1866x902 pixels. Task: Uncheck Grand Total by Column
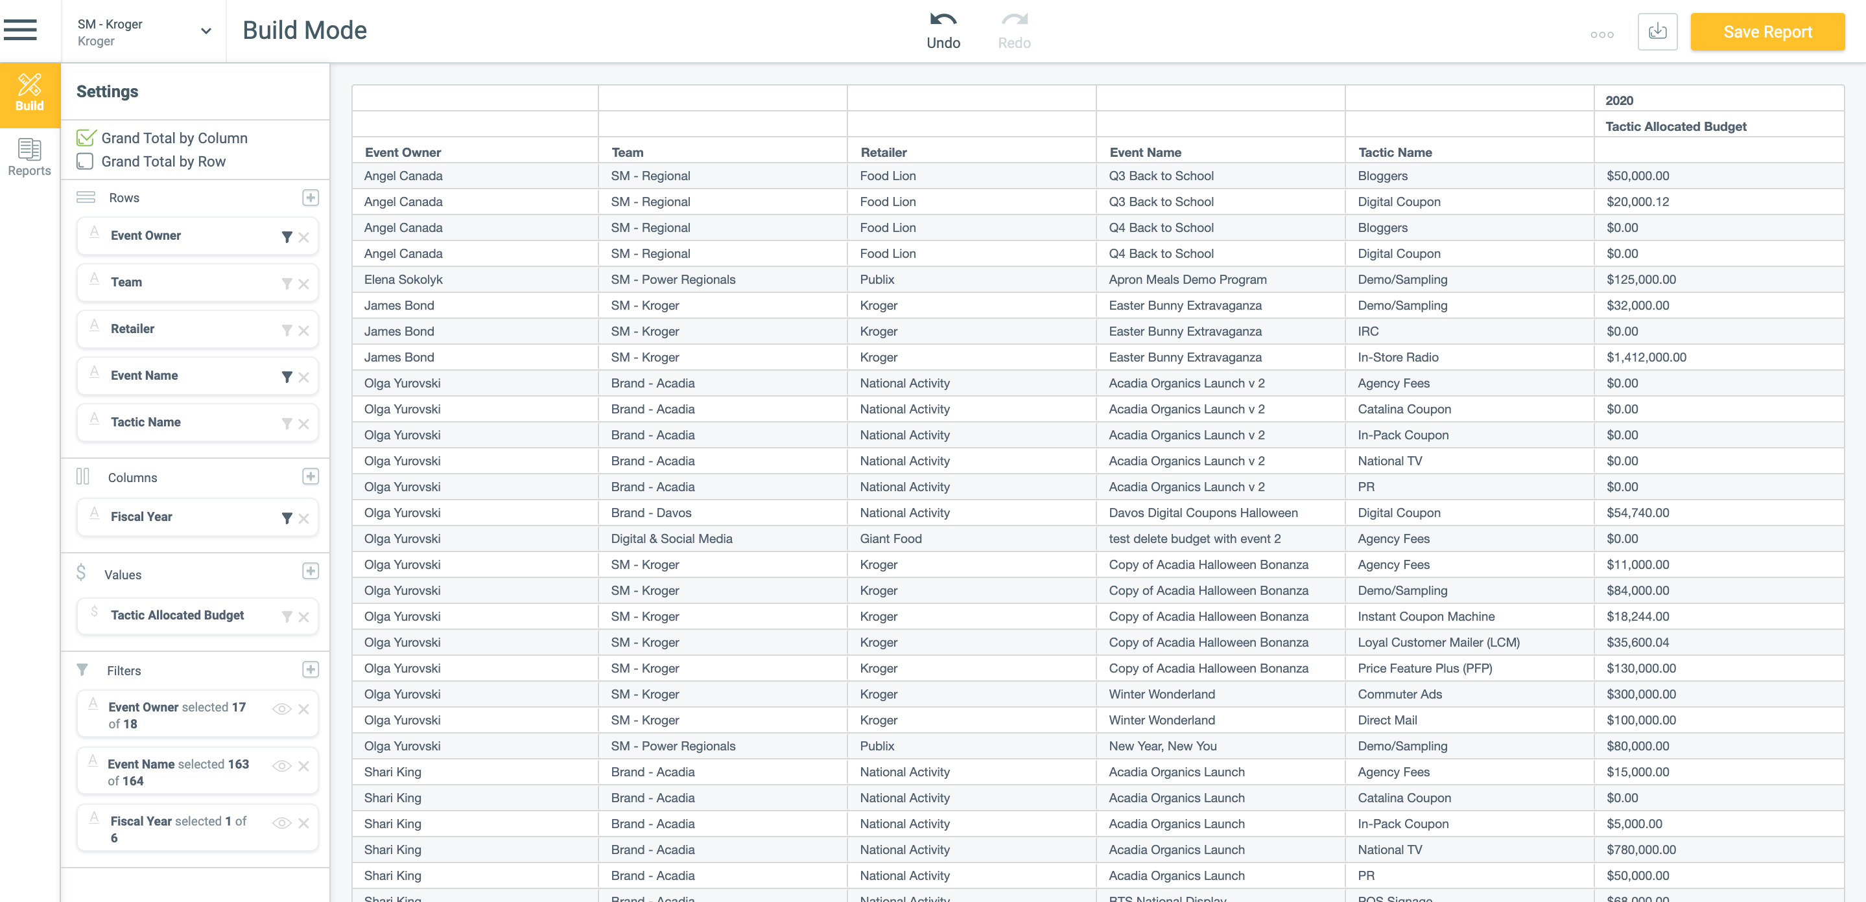(86, 137)
